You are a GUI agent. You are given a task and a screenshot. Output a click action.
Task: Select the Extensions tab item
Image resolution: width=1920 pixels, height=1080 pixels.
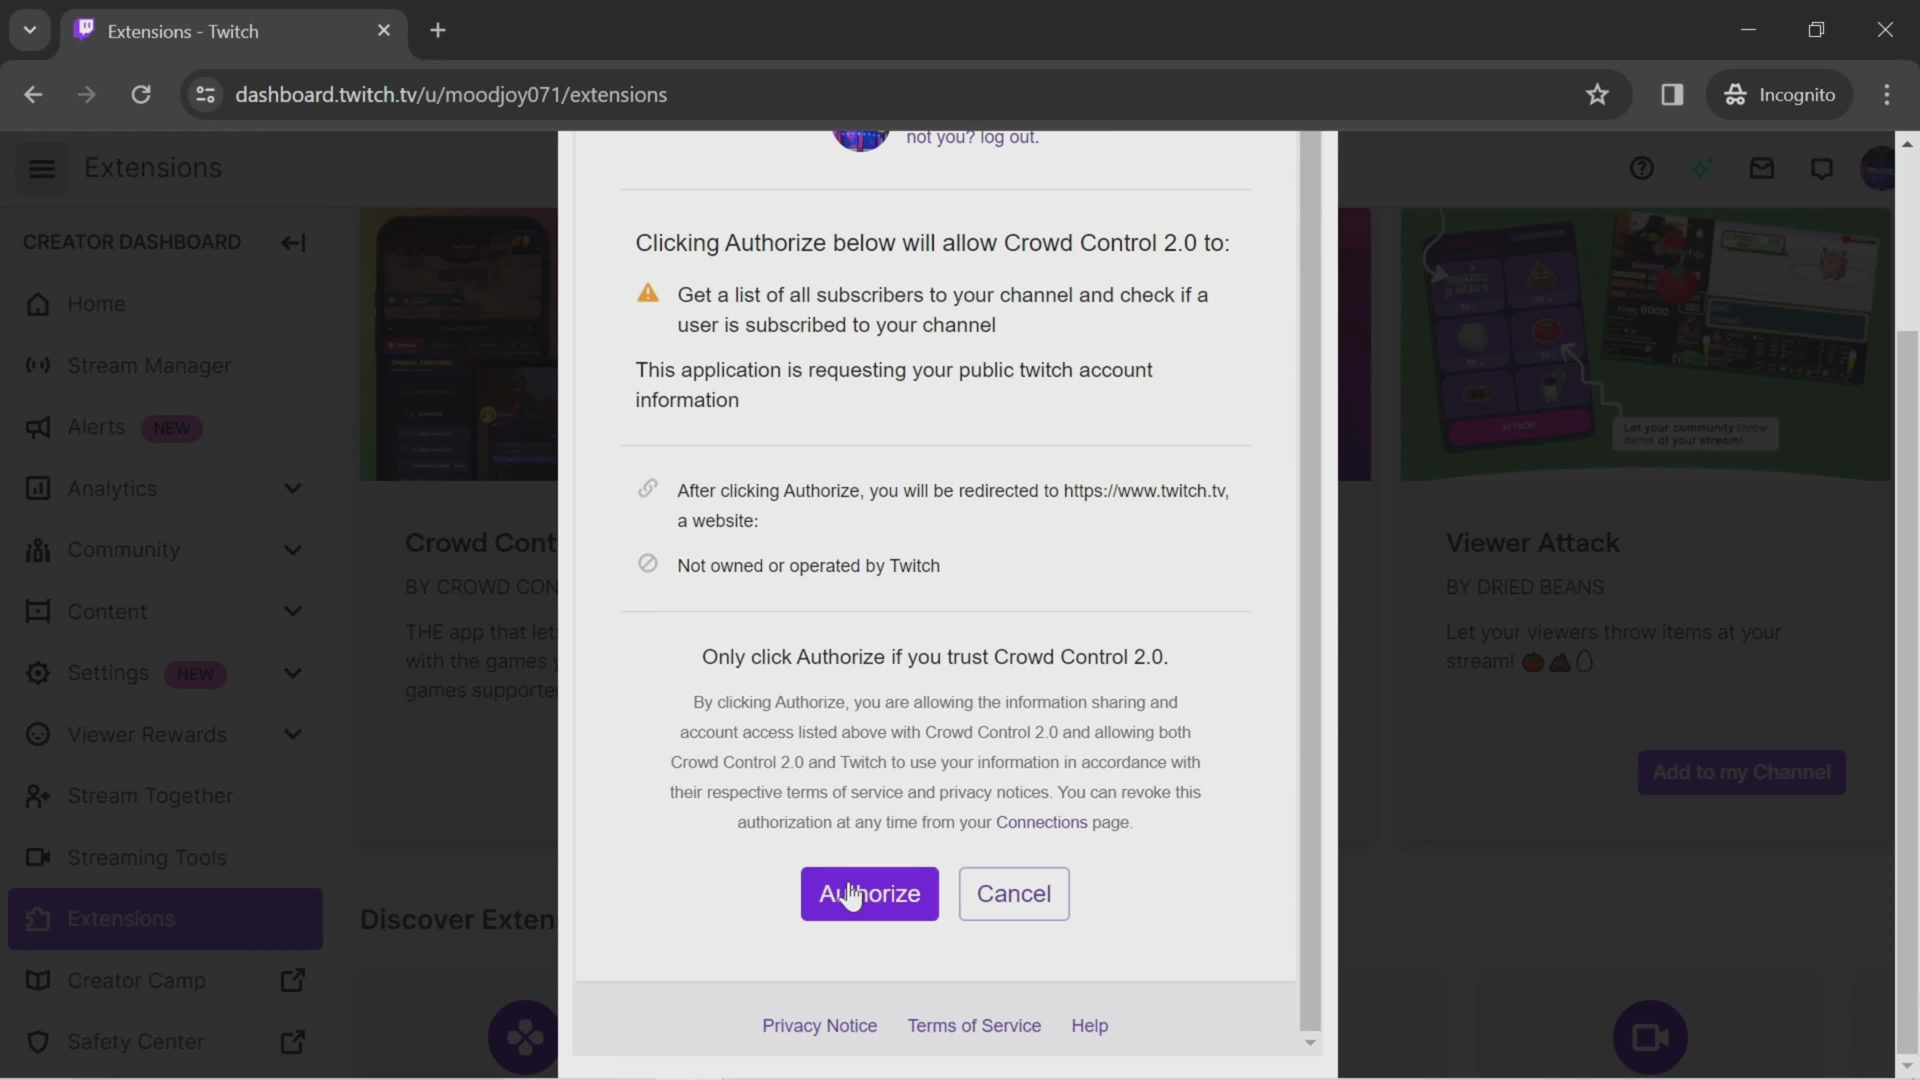121,918
